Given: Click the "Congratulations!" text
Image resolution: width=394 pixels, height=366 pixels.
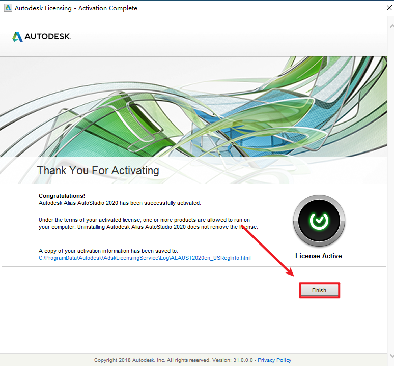Looking at the screenshot, I should click(62, 196).
